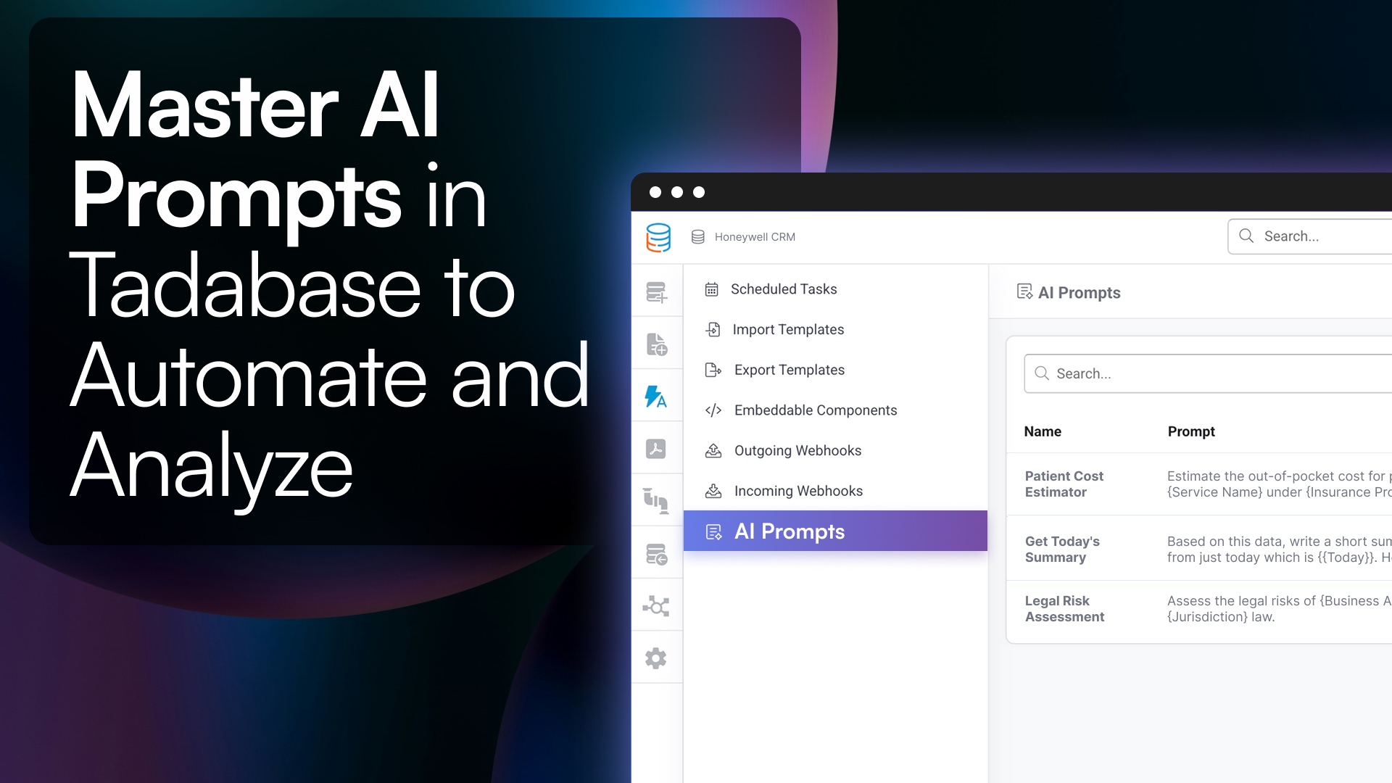Click the Export Templates icon
The height and width of the screenshot is (783, 1392).
click(713, 370)
